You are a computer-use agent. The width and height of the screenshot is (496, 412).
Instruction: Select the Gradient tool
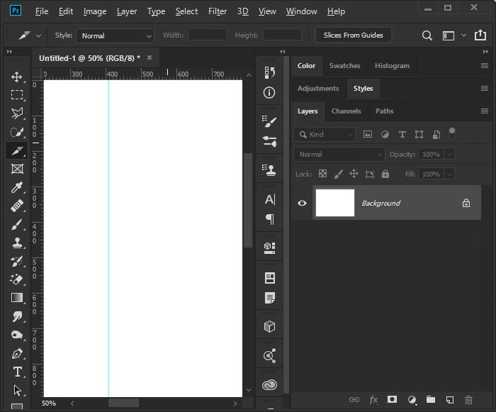(x=17, y=298)
